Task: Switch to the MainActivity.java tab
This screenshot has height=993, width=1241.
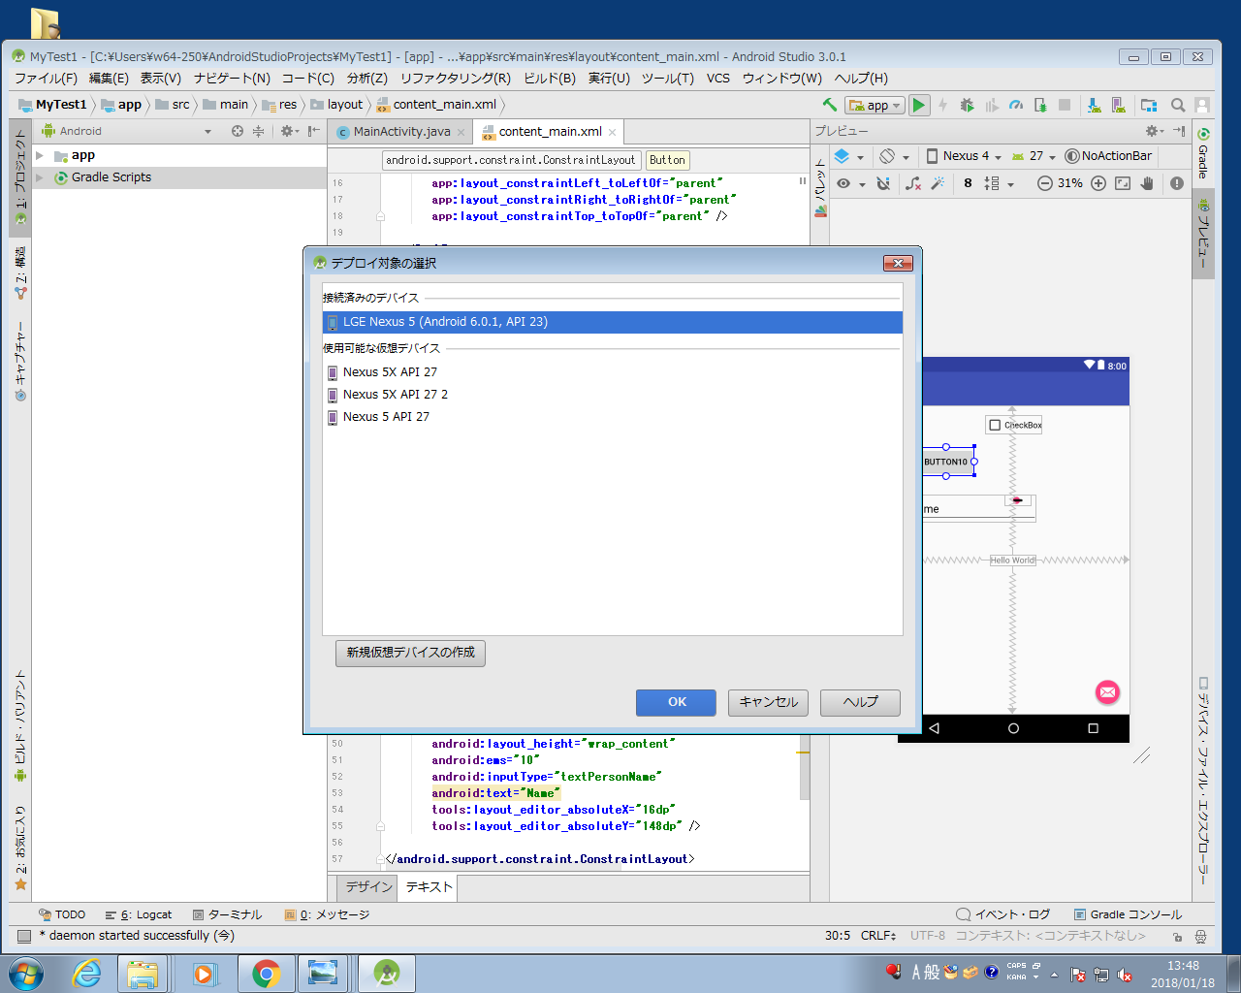Action: [x=401, y=132]
